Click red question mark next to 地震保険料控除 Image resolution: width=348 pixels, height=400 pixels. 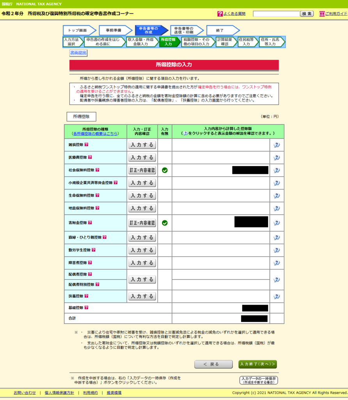(x=97, y=208)
